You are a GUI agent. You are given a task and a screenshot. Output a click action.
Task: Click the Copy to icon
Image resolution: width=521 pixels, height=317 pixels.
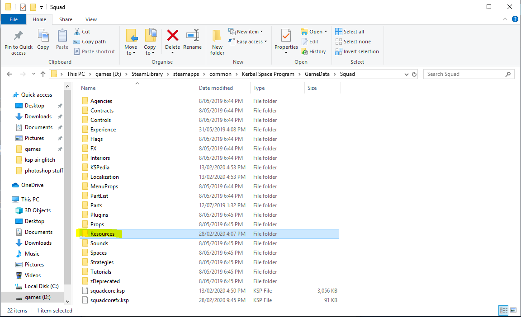[150, 36]
